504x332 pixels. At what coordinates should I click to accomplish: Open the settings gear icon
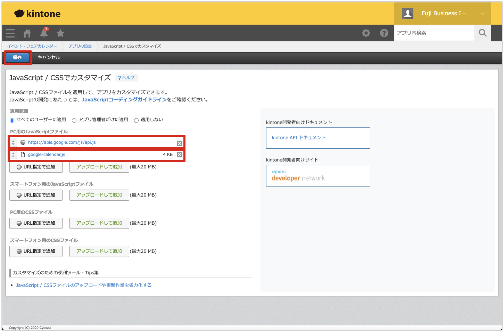coord(366,33)
